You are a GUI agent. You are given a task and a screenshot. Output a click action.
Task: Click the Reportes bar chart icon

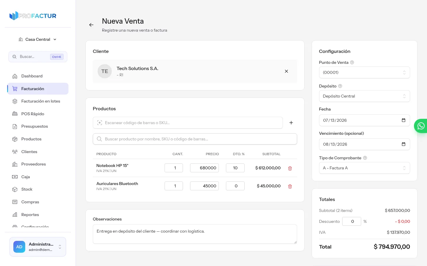[15, 215]
